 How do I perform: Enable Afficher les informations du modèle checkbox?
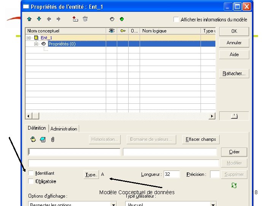176,19
